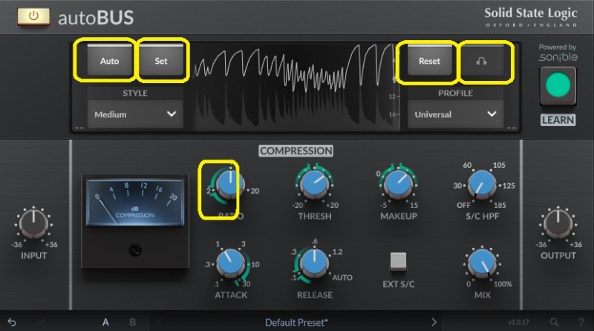Open the PROFILE dropdown set to Universal
Viewport: 594px width, 331px height.
point(455,114)
